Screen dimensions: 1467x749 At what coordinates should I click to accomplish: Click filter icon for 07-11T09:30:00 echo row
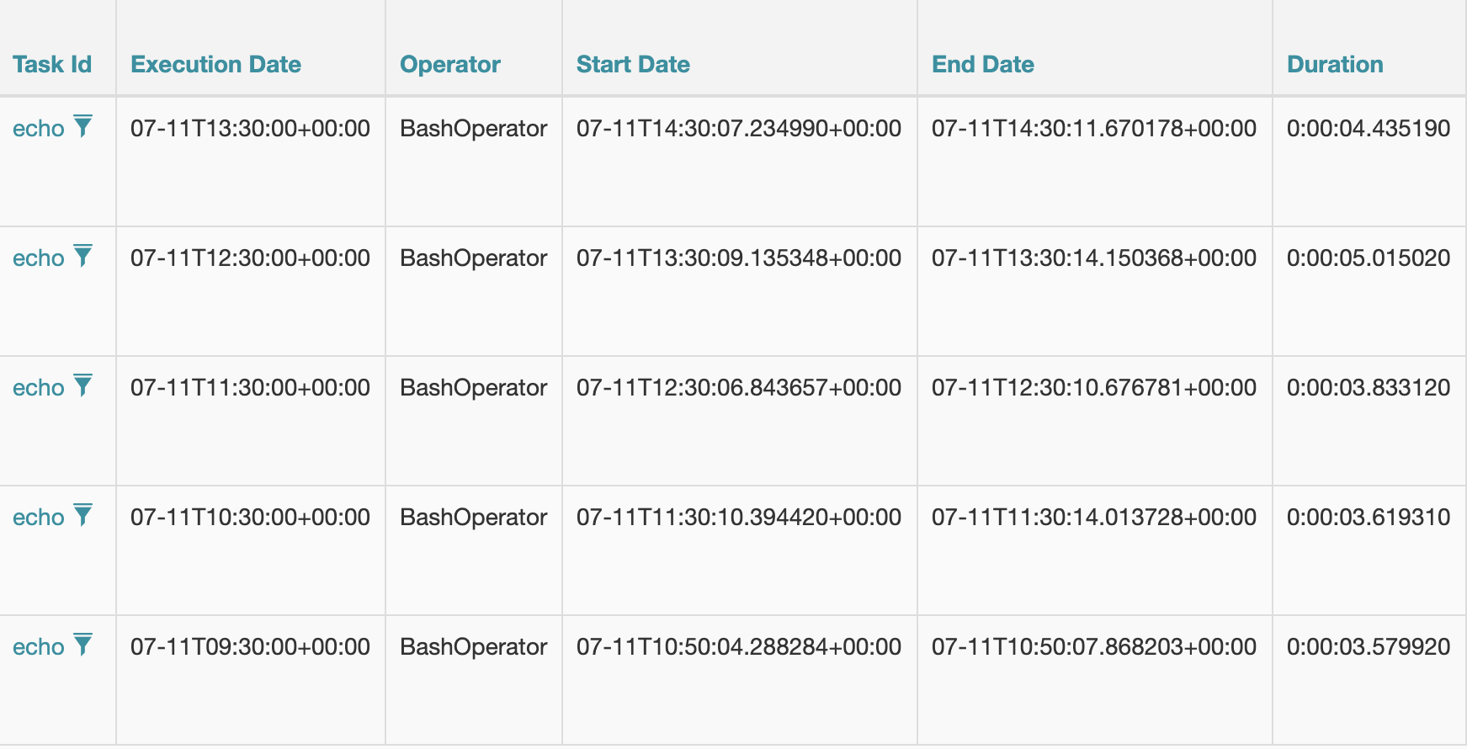pyautogui.click(x=82, y=645)
